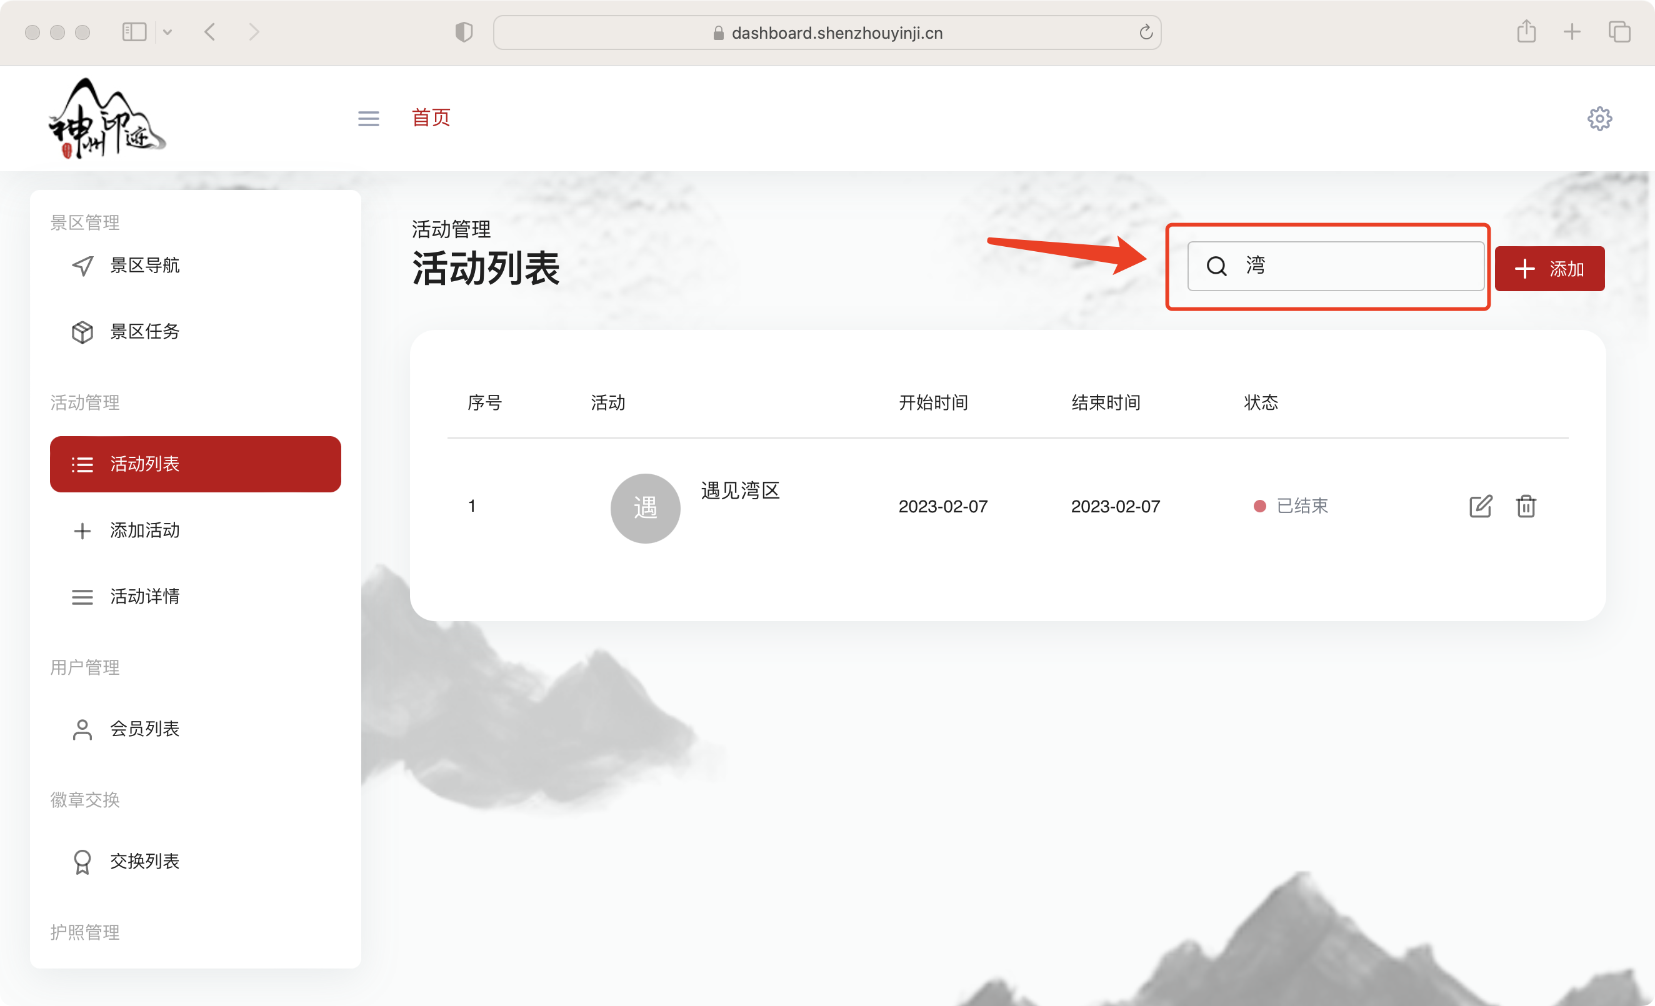Select the 首页 tab
The width and height of the screenshot is (1655, 1006).
click(431, 117)
